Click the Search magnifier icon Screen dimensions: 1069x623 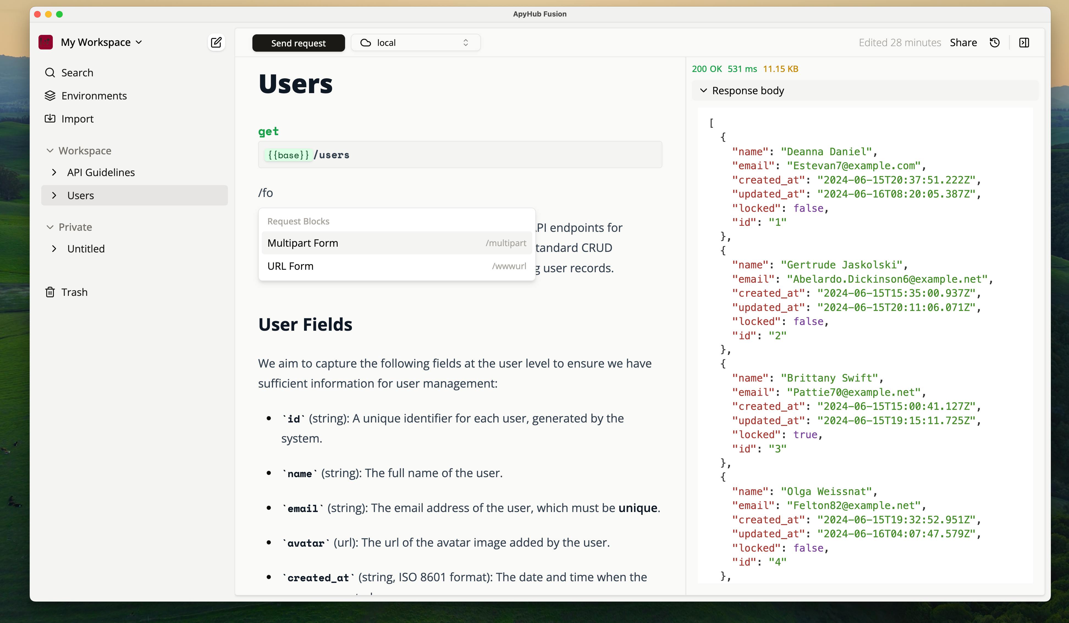click(x=50, y=73)
